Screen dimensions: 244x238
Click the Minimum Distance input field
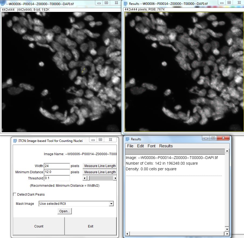[x=57, y=172]
